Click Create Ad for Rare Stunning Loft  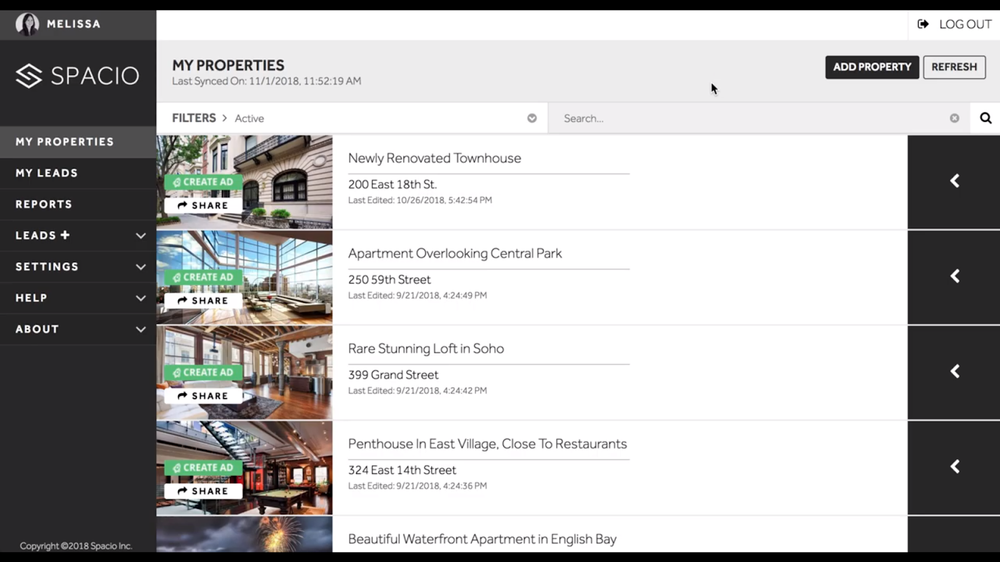pyautogui.click(x=202, y=372)
